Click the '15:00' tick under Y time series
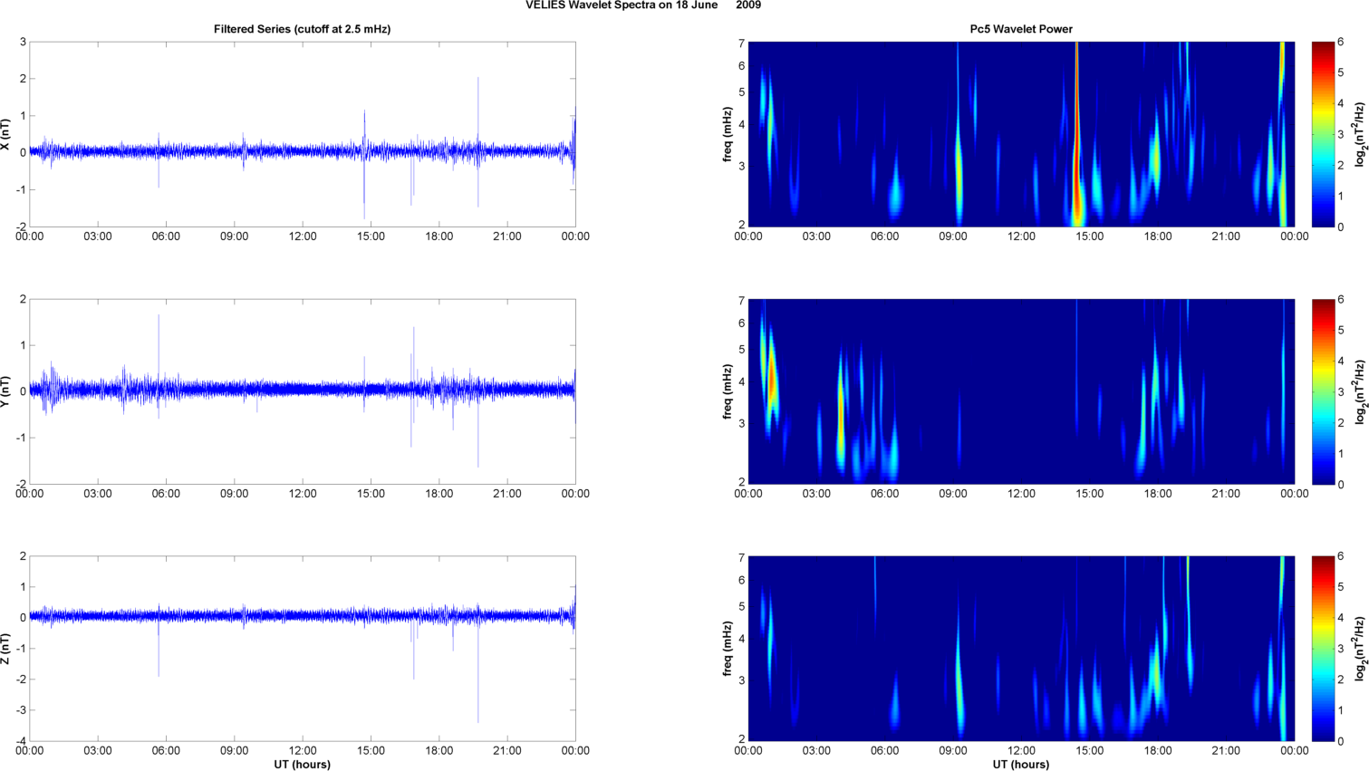1369x771 pixels. 371,494
